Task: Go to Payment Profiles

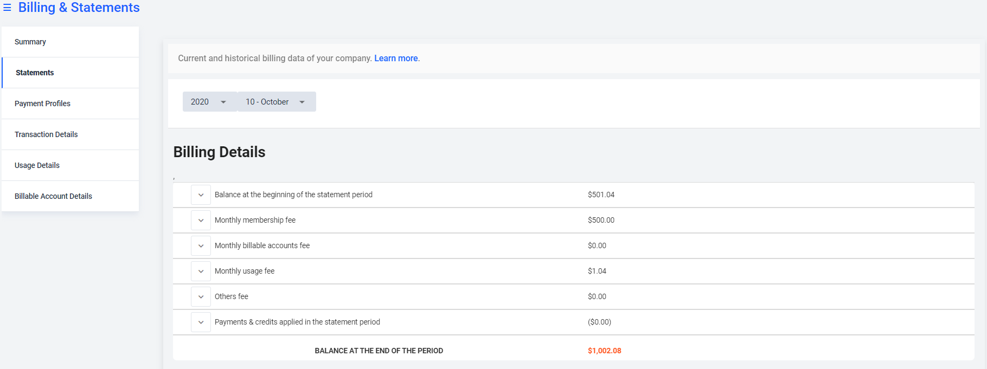Action: pyautogui.click(x=70, y=103)
